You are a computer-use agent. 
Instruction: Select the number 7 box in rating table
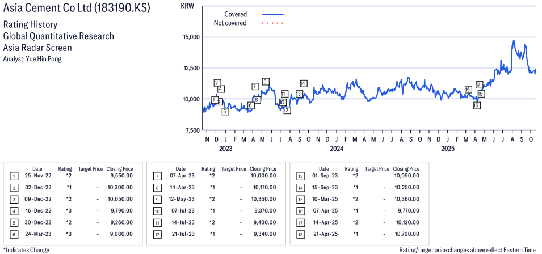(x=157, y=176)
